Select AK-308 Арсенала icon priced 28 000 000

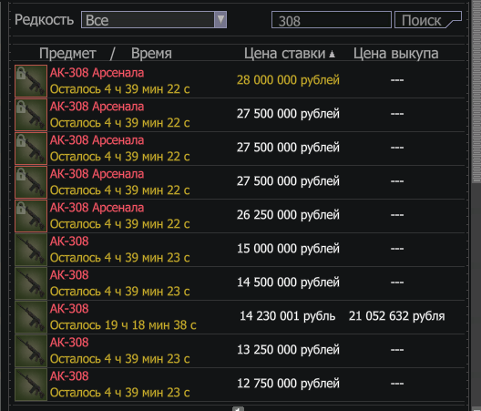(x=31, y=81)
